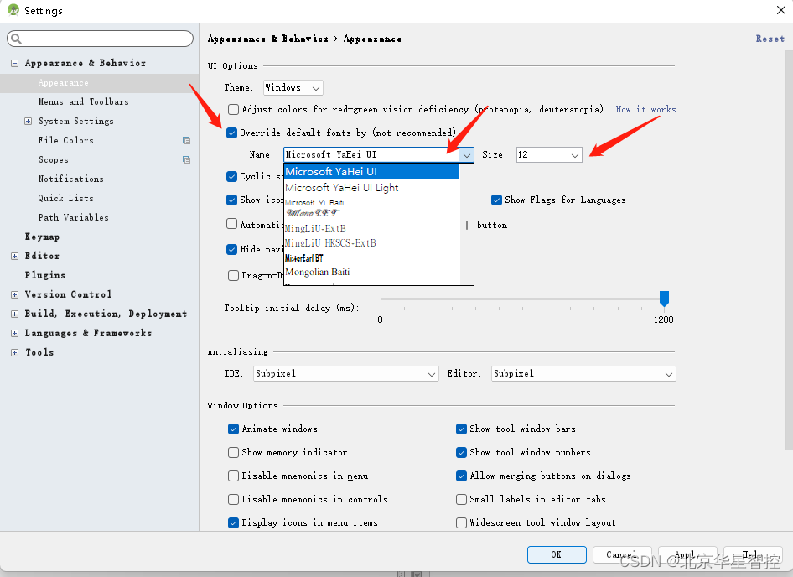Disable Animate windows option
Viewport: 793px width, 577px height.
coord(233,429)
